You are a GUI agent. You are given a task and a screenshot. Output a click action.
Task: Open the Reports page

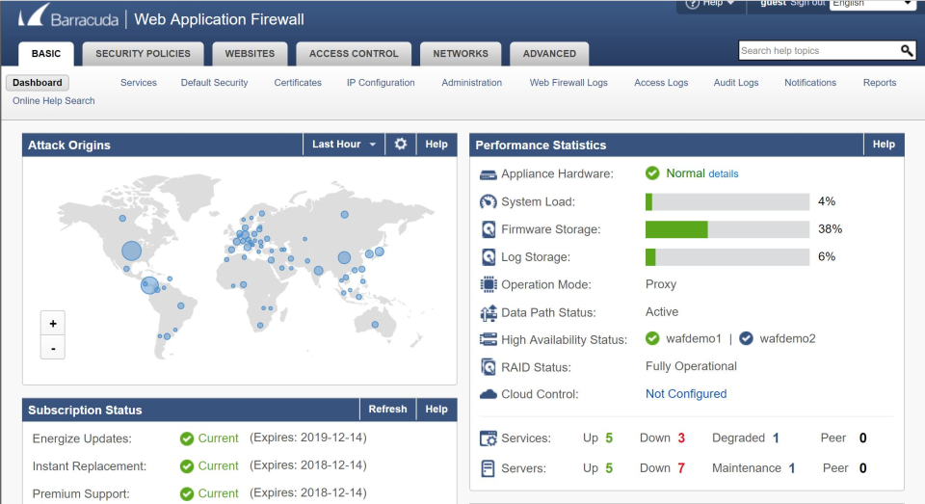(x=880, y=83)
